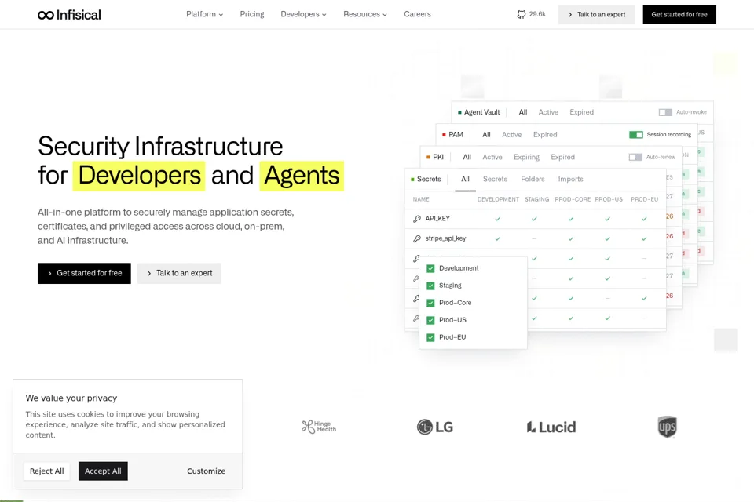754x502 pixels.
Task: Customize cookie preferences
Action: [207, 471]
